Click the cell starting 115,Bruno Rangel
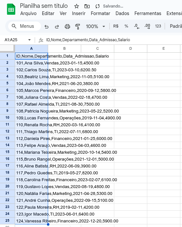The image size is (182, 227). coord(31,159)
